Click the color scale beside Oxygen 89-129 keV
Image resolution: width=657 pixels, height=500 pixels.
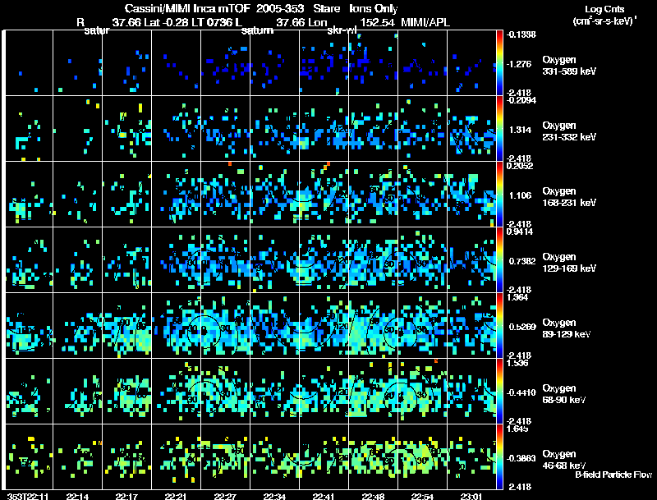point(499,326)
